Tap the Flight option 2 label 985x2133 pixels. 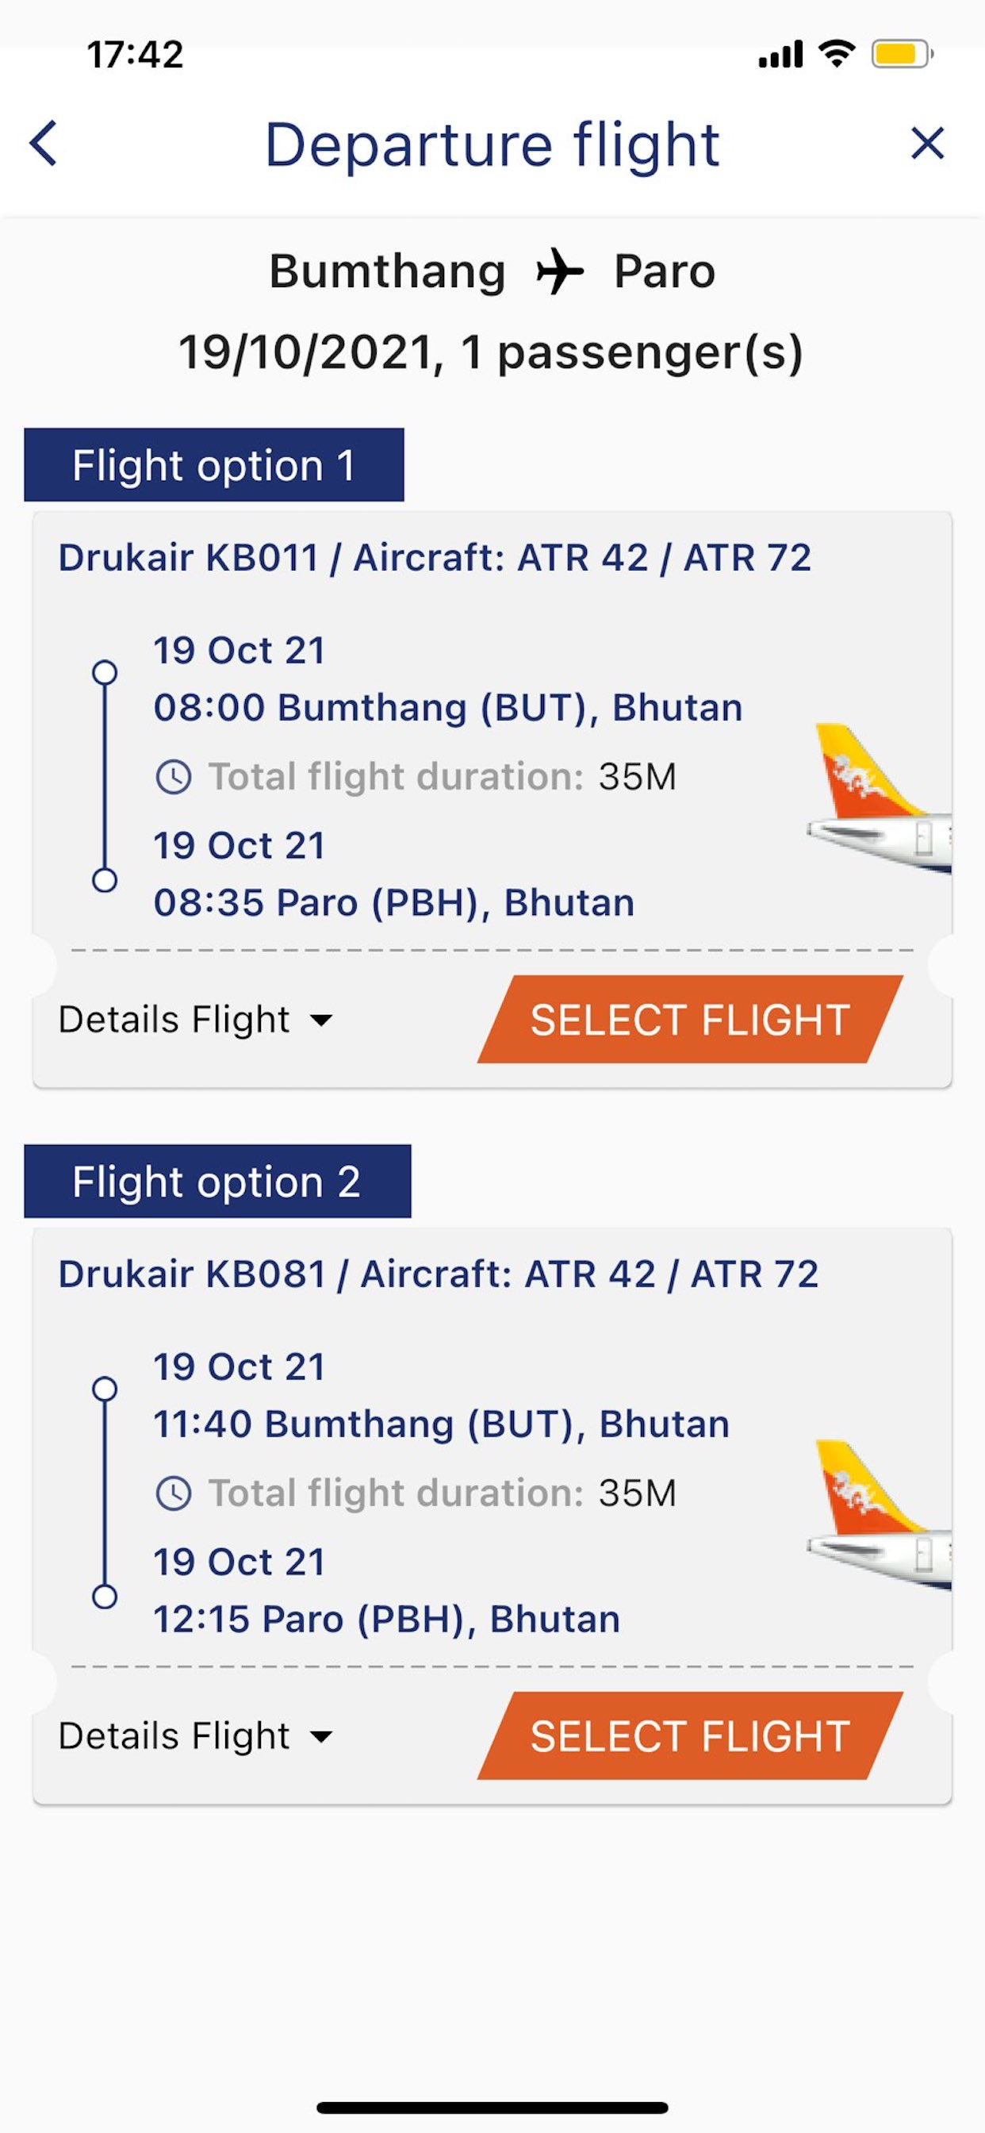(x=217, y=1181)
